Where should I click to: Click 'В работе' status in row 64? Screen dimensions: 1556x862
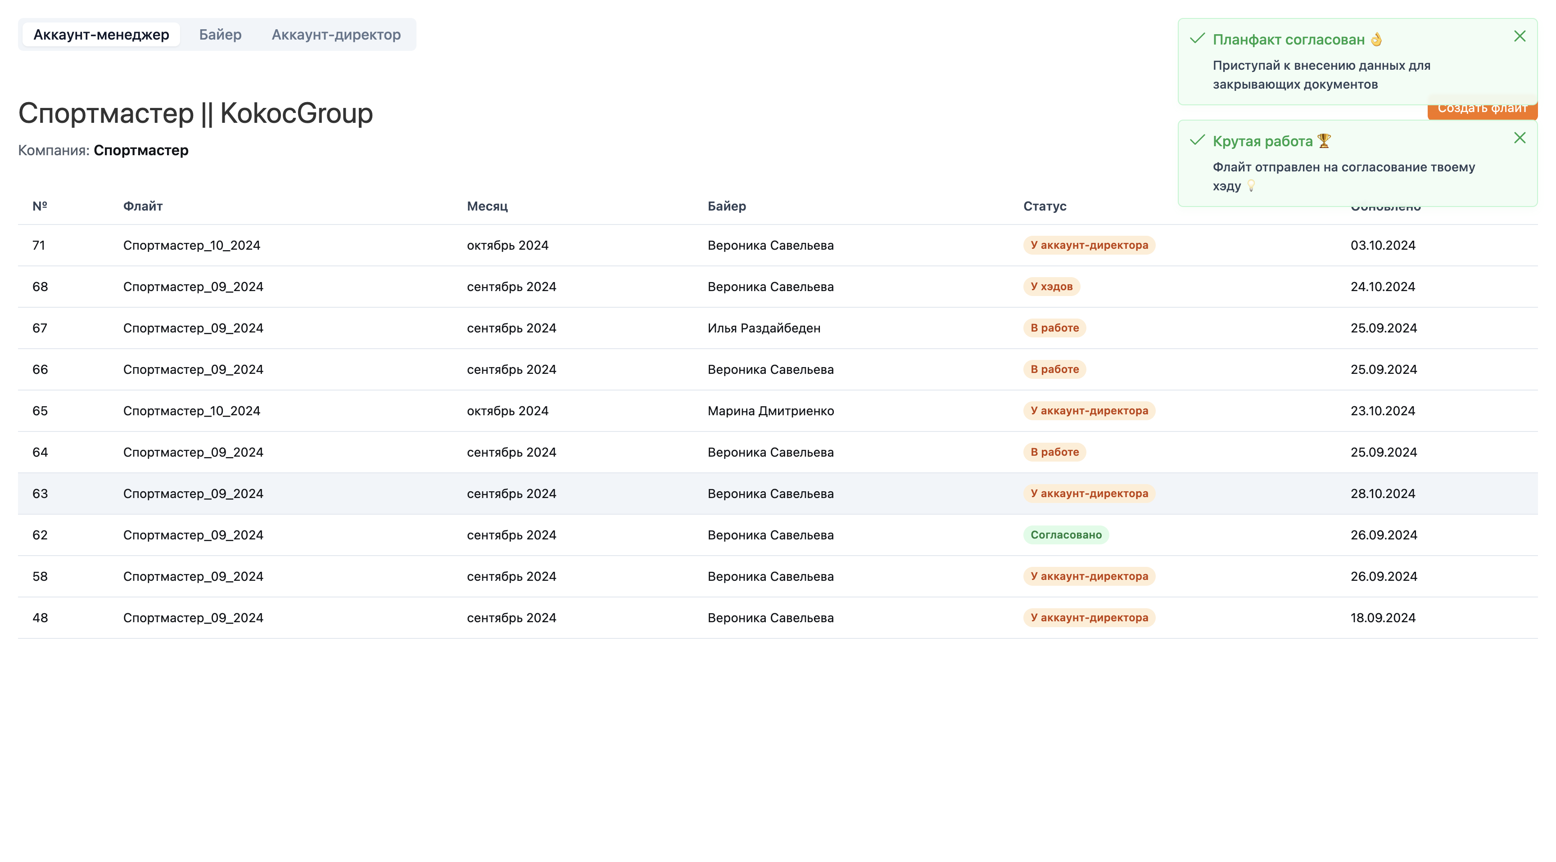pos(1054,452)
